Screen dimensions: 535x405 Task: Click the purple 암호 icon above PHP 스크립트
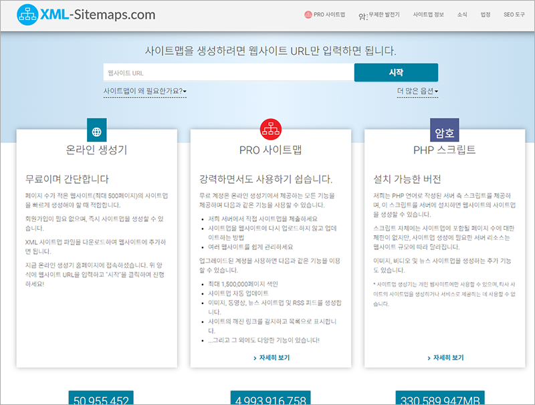coord(445,131)
